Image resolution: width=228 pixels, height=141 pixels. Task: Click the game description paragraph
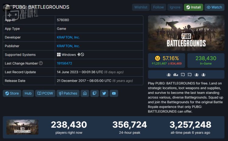click(185, 97)
